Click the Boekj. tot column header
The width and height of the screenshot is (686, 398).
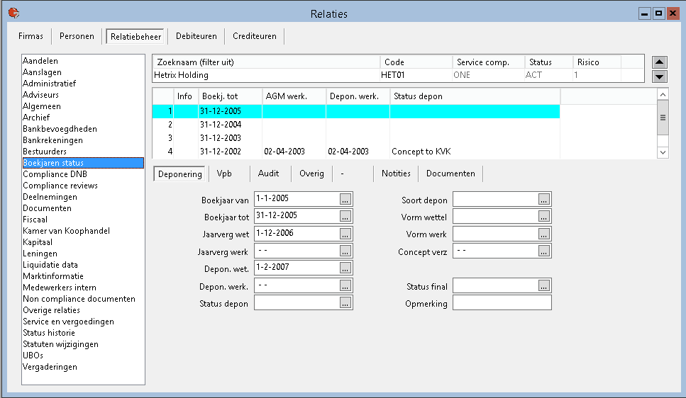tap(230, 96)
